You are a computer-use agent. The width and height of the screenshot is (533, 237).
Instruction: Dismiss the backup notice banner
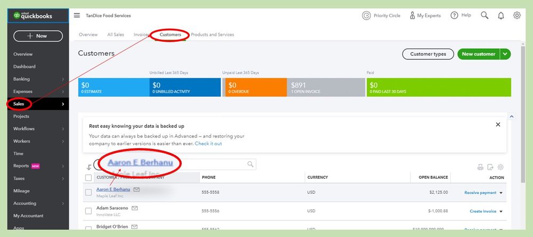pos(498,124)
